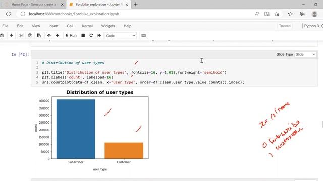Open the Kernel menu
323x181 pixels.
87,26
